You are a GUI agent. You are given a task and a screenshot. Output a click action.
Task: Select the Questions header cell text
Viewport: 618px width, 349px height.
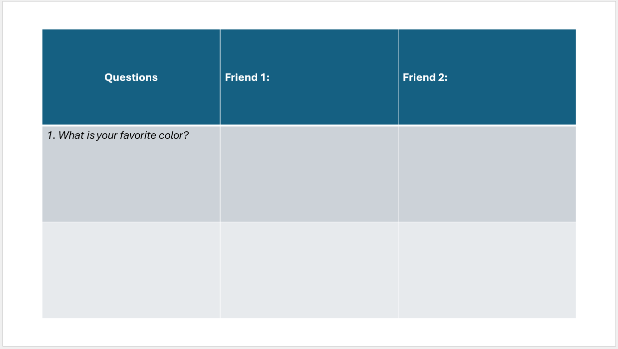[131, 77]
